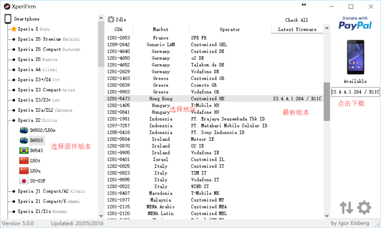This screenshot has width=381, height=228.
Task: Select Xperia X Suzu in device tree
Action: click(x=34, y=29)
